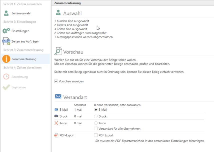Select the Keine radio option
Screen dimensions: 214x152
pos(95,123)
